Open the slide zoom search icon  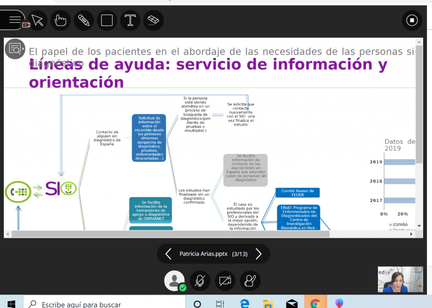point(15,49)
